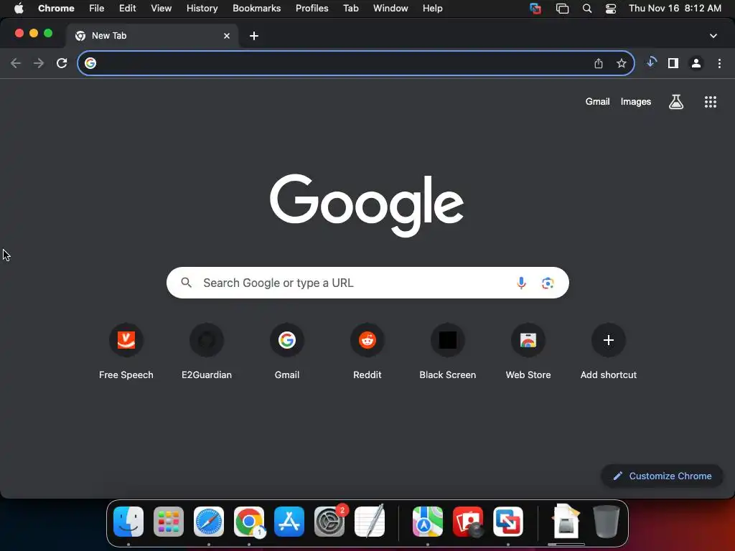Viewport: 735px width, 551px height.
Task: Open VMware Fusion icon in the Dock
Action: 508,522
